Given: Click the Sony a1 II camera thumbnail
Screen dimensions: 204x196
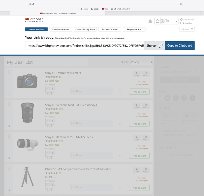Looking at the screenshot, I should pyautogui.click(x=27, y=81).
